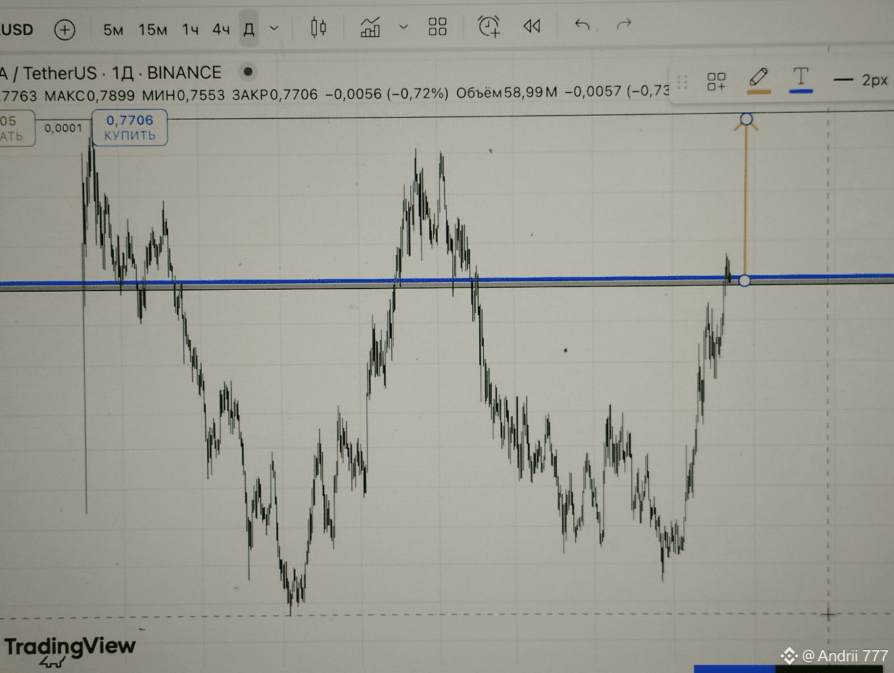The width and height of the screenshot is (894, 673).
Task: Redo the chart action
Action: 624,24
